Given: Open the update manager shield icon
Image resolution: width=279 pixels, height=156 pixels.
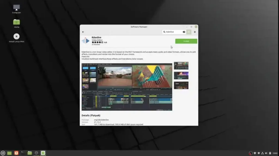Looking at the screenshot, I should point(255,153).
